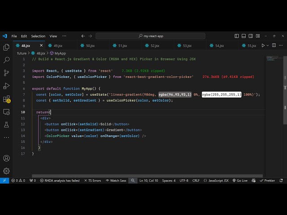Switch to the 51.jsx tab
287x215 pixels.
tap(122, 46)
